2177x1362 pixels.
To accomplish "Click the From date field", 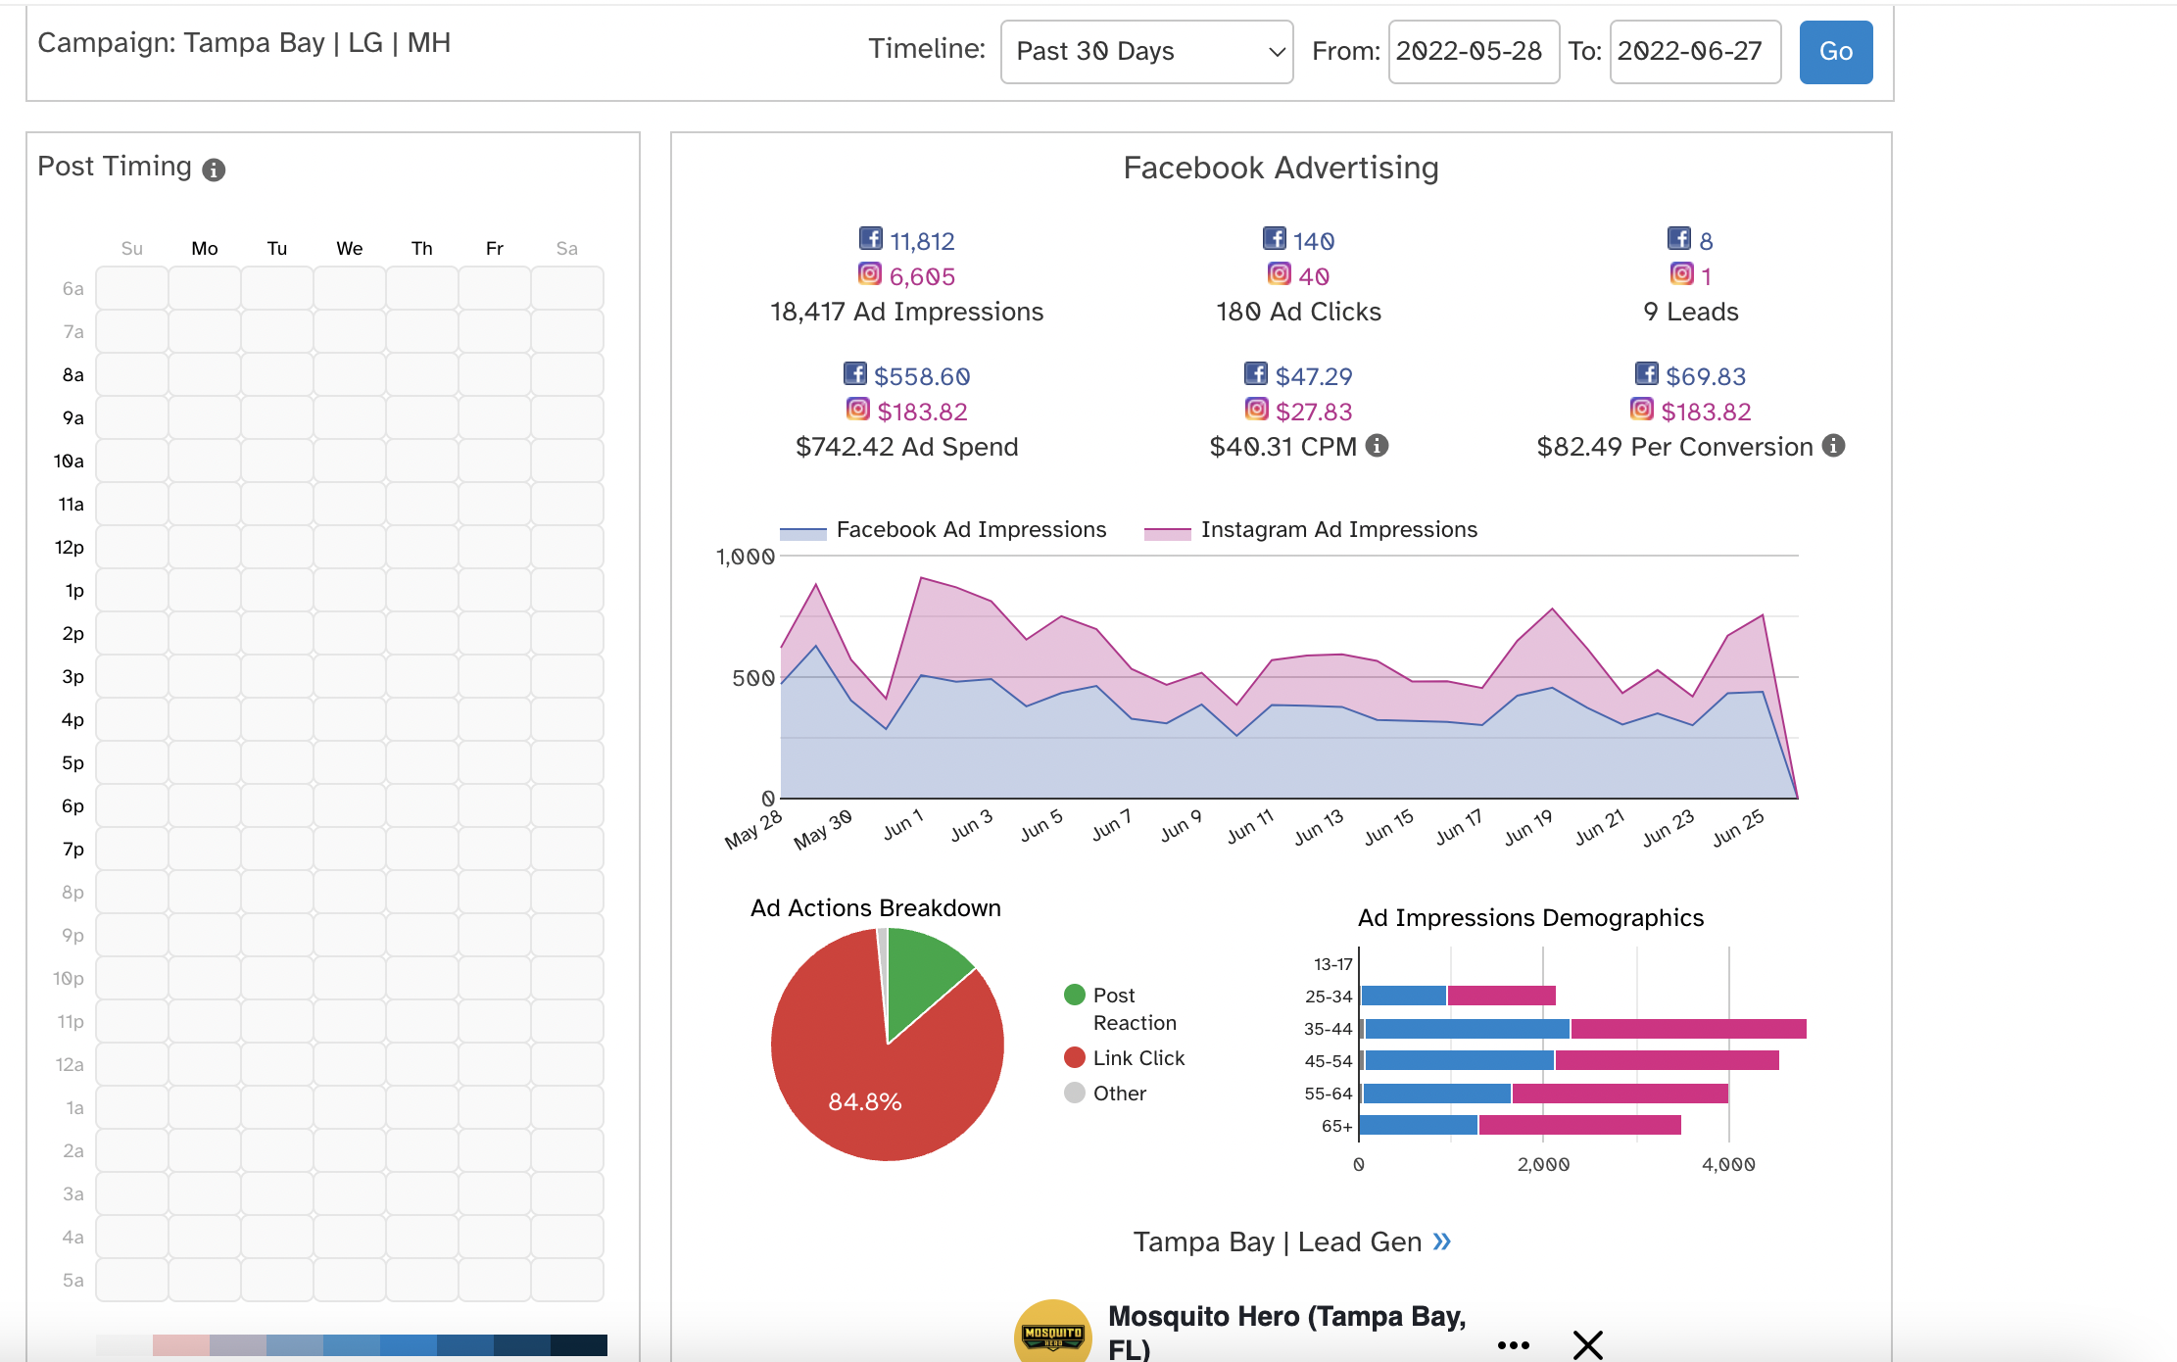I will (x=1474, y=52).
